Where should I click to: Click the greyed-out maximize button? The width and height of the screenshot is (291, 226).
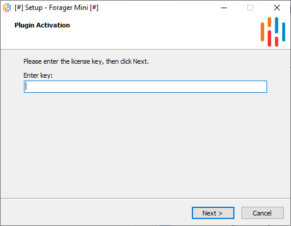coord(250,8)
